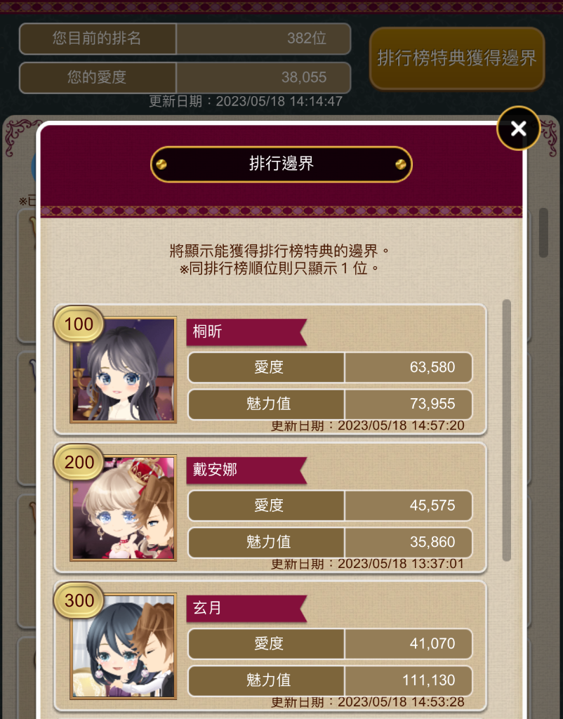This screenshot has height=719, width=563.
Task: Tap the left gold stud on title banner
Action: [161, 164]
